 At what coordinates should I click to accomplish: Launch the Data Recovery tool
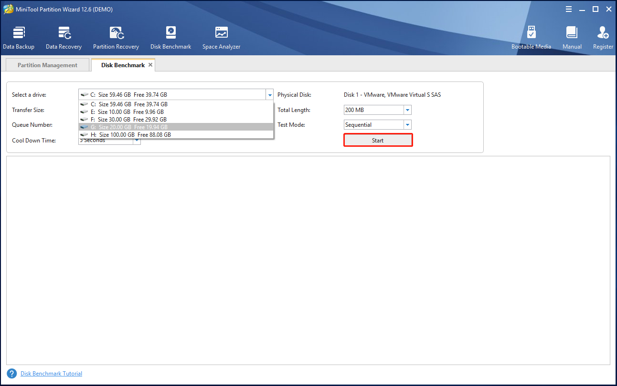click(64, 38)
